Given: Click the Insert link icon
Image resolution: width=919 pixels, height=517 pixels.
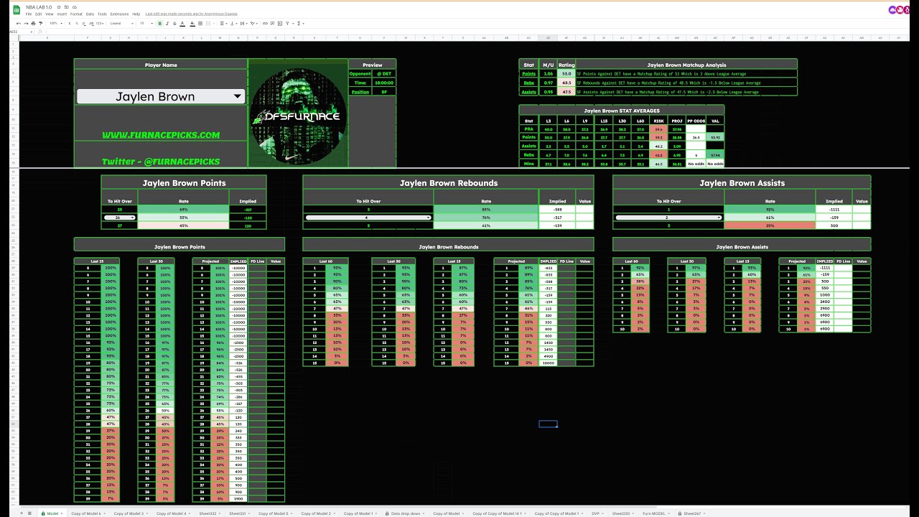Looking at the screenshot, I should coord(265,23).
